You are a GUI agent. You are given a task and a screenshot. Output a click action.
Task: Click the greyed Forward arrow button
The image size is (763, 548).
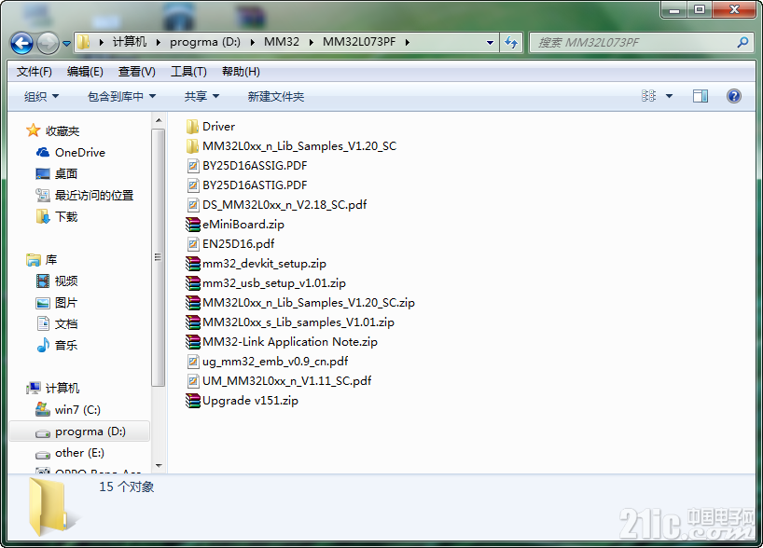(x=48, y=43)
